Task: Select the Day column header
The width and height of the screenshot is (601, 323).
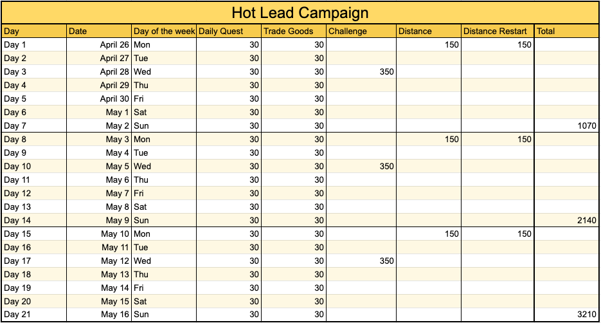Action: (x=34, y=31)
